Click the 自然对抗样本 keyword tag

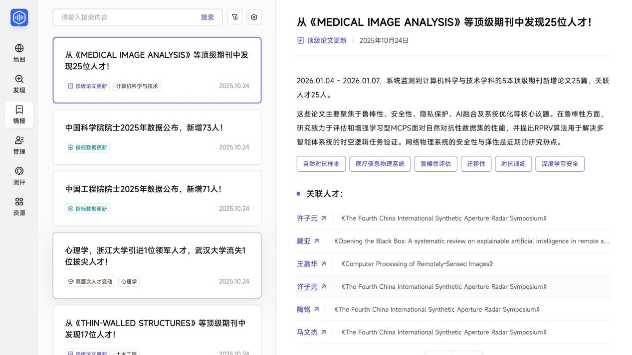click(321, 164)
